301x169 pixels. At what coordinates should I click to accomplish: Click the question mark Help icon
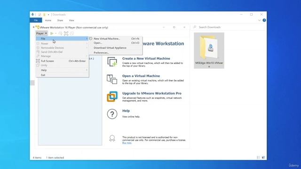[112, 114]
